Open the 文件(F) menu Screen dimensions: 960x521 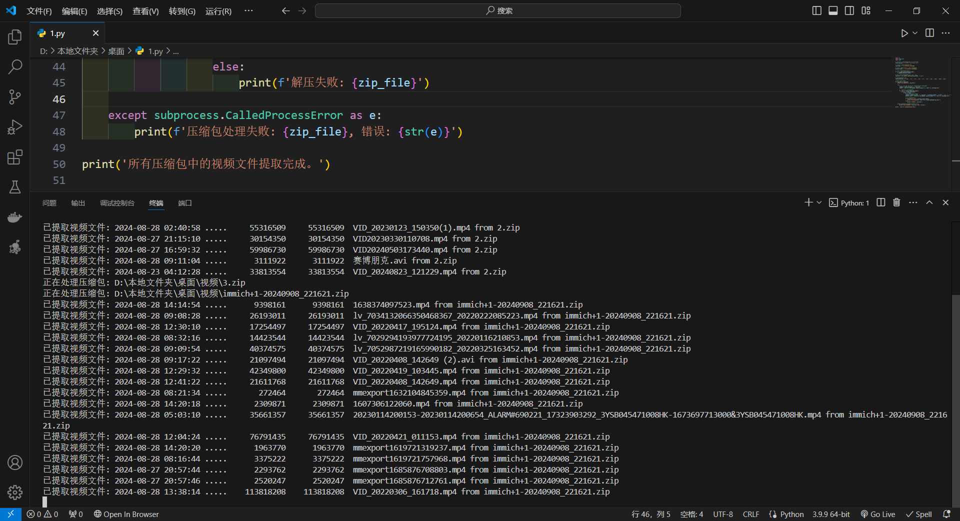[39, 11]
